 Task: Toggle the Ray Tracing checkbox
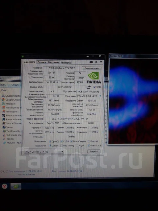click(x=62, y=146)
